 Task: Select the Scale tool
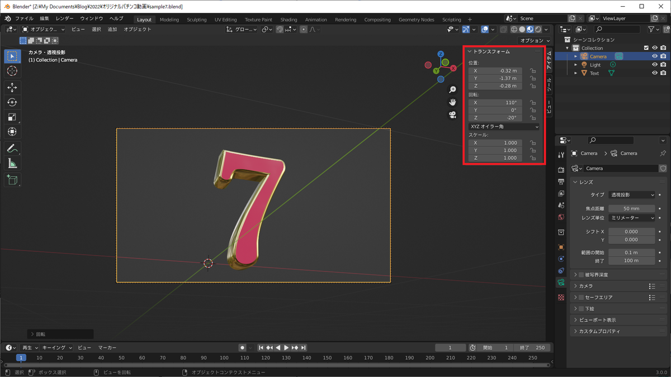(12, 117)
